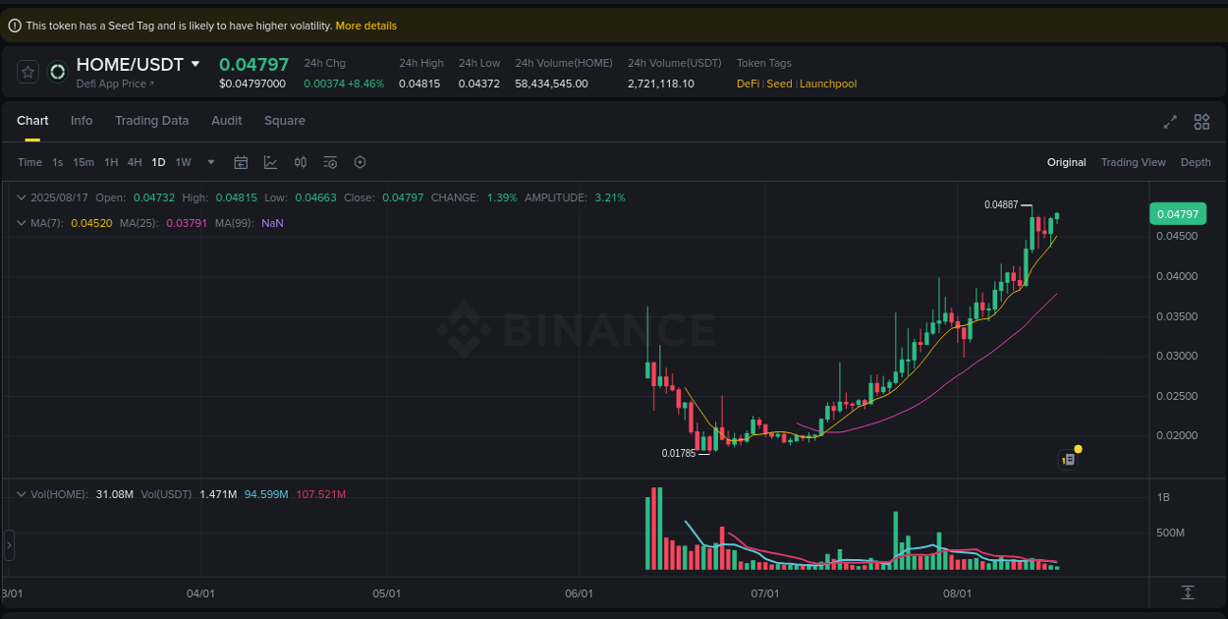Screen dimensions: 1228x619
Task: Select the line chart type icon
Action: (270, 161)
